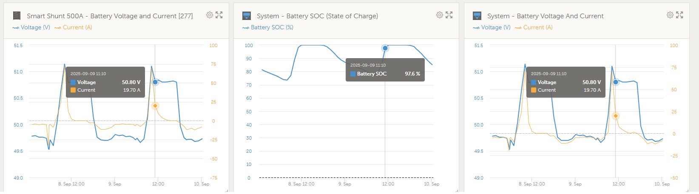The height and width of the screenshot is (194, 699).
Task: Toggle the Battery SOC (%) legend series
Action: pyautogui.click(x=268, y=28)
